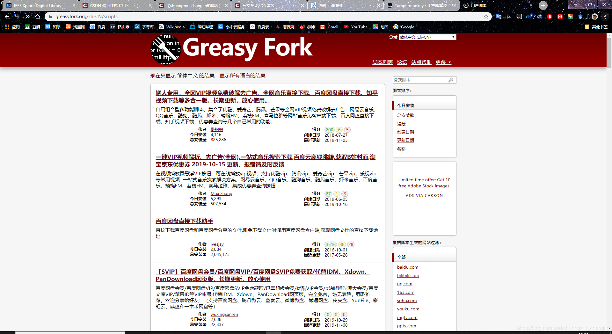This screenshot has height=334, width=612.
Task: Open author ivesjay profile
Action: pyautogui.click(x=217, y=244)
